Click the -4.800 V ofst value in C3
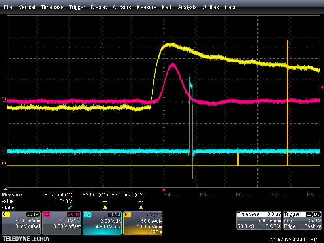This screenshot has height=243, width=324. pos(107,227)
